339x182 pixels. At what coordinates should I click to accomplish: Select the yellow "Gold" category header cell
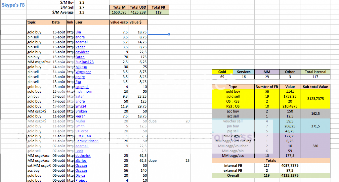click(x=222, y=72)
